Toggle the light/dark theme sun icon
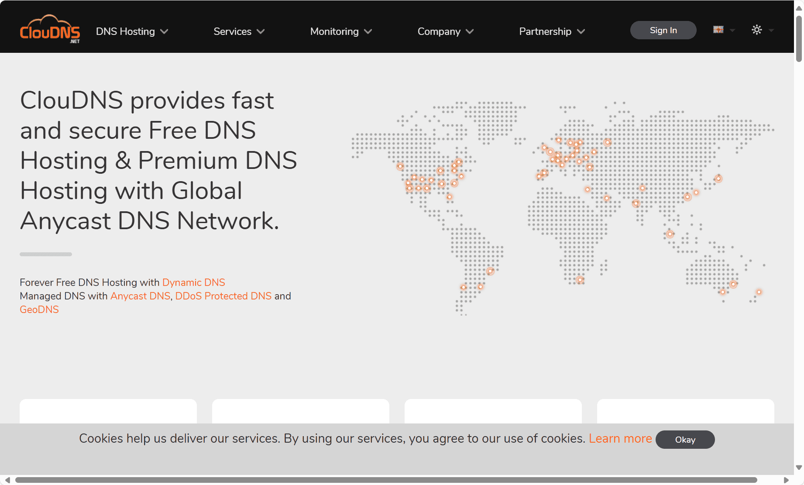 point(757,30)
